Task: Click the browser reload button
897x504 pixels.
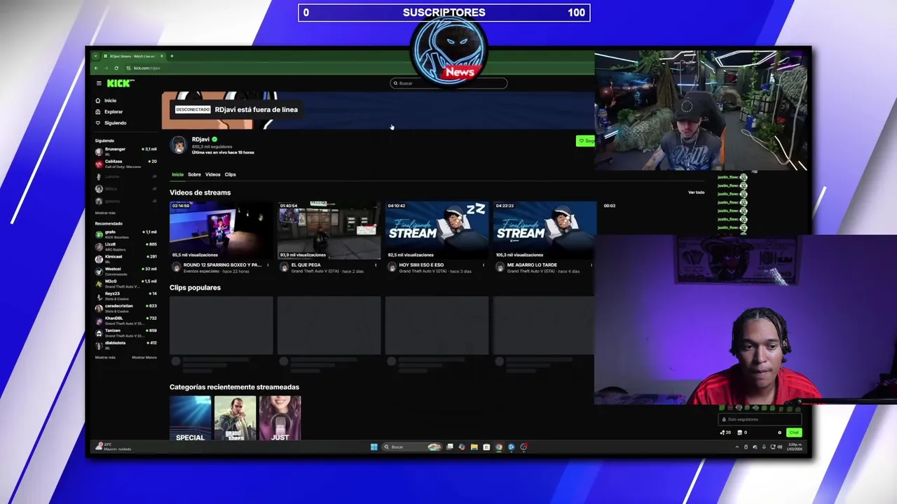Action: 116,68
